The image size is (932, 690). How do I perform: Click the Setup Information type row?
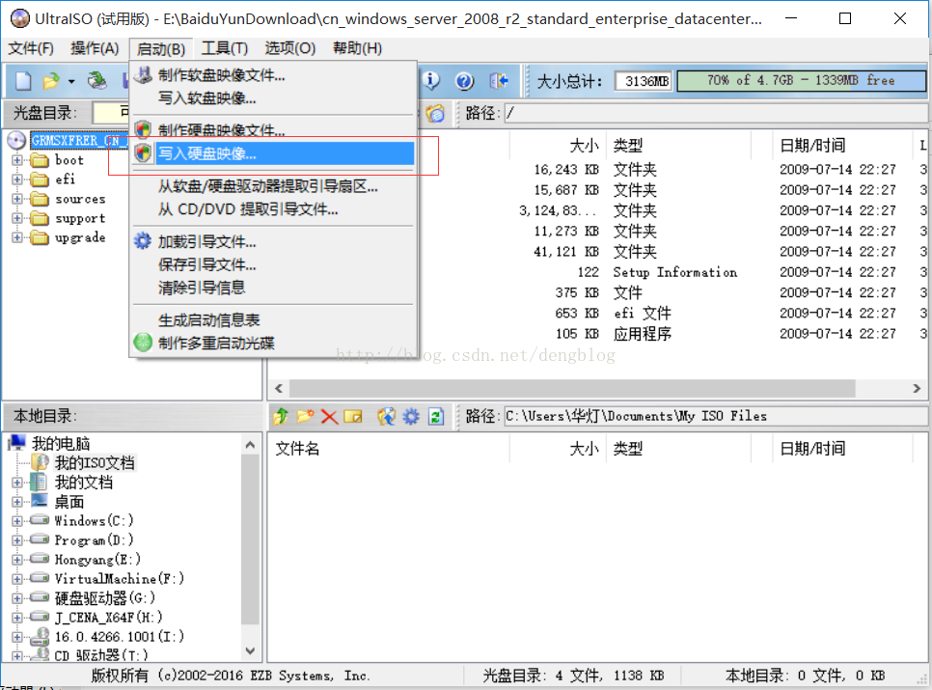[x=675, y=272]
